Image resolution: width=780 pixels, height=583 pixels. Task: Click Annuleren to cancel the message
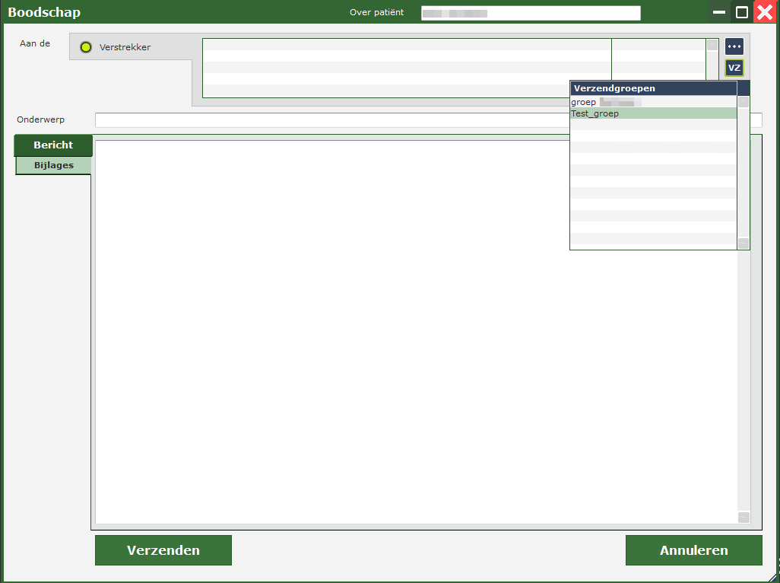click(x=693, y=550)
